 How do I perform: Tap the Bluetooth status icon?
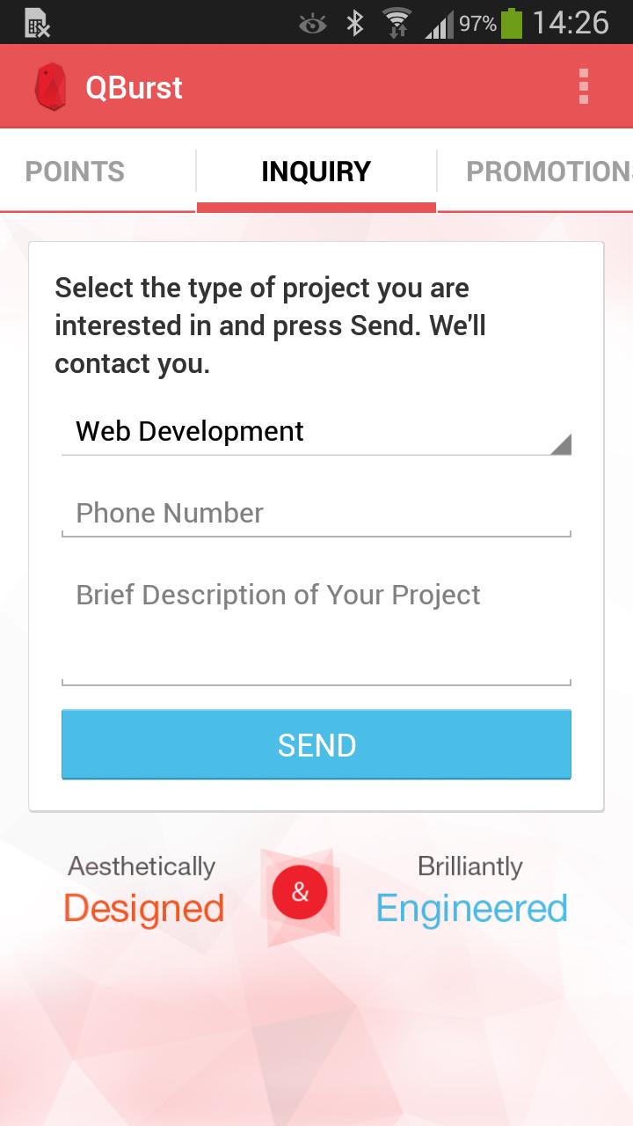click(x=354, y=23)
